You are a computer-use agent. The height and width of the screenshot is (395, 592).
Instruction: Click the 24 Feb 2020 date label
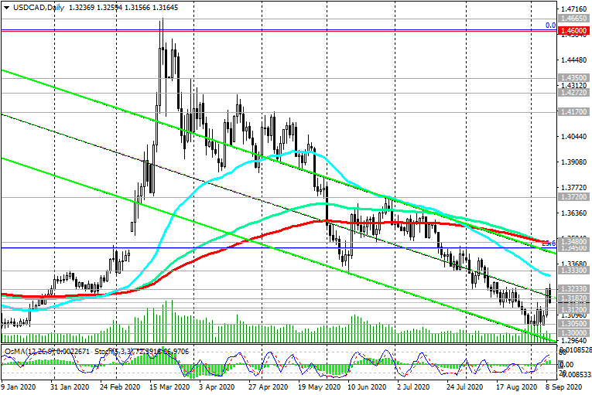[120, 387]
